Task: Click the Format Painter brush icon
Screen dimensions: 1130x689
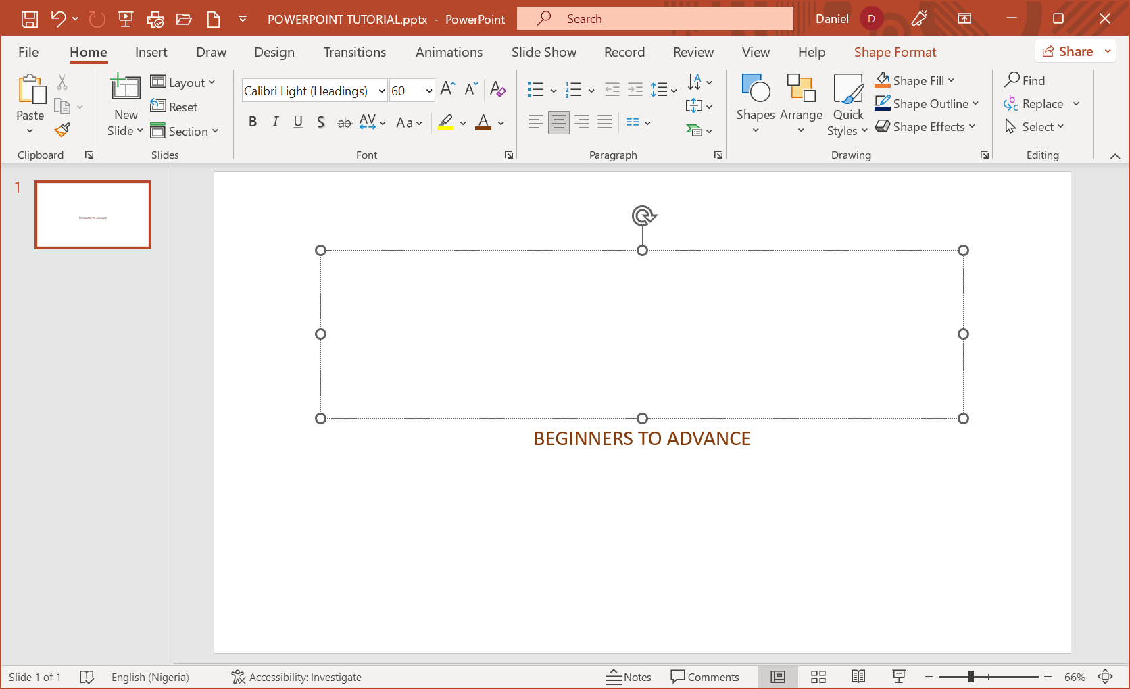Action: (63, 130)
